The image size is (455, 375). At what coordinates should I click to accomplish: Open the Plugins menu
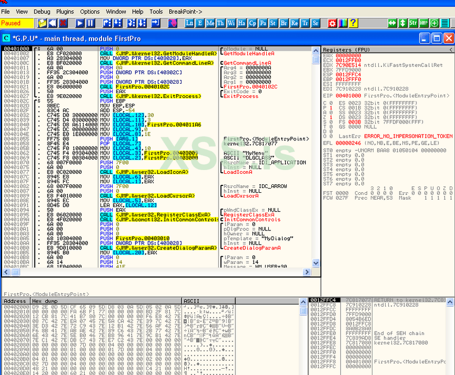pyautogui.click(x=65, y=11)
